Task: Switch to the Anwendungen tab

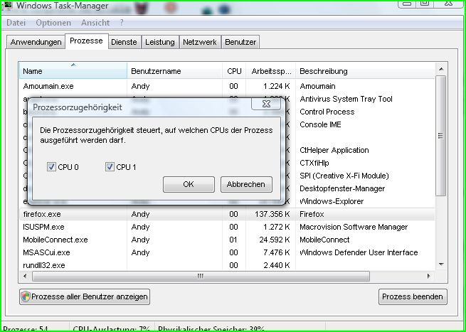Action: click(36, 42)
